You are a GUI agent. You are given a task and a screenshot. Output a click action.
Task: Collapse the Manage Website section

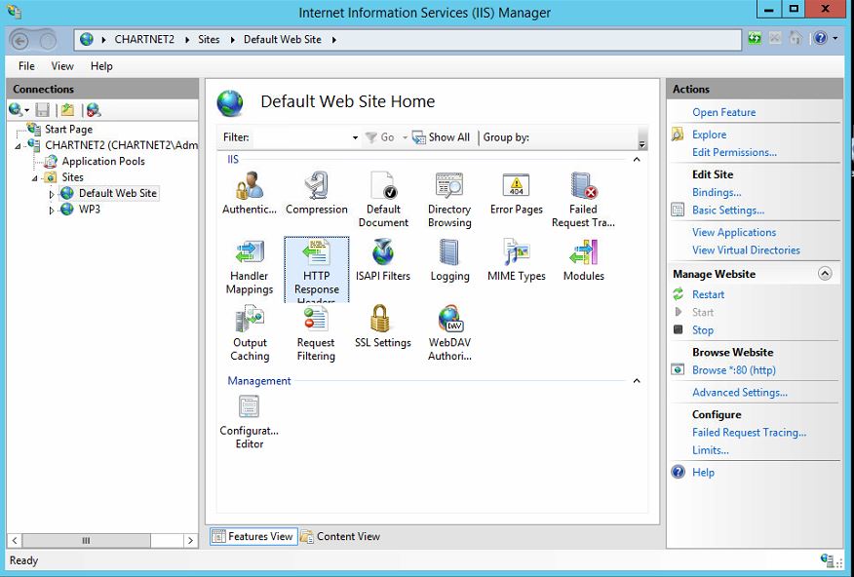(825, 274)
